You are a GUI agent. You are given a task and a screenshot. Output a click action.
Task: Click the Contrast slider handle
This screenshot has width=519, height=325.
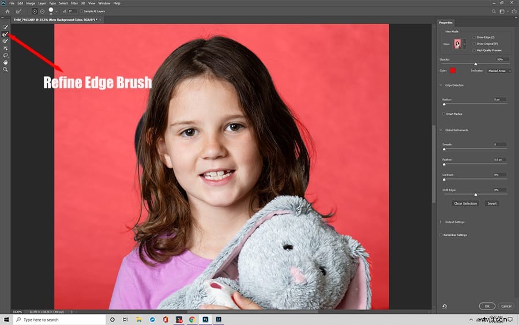(444, 180)
